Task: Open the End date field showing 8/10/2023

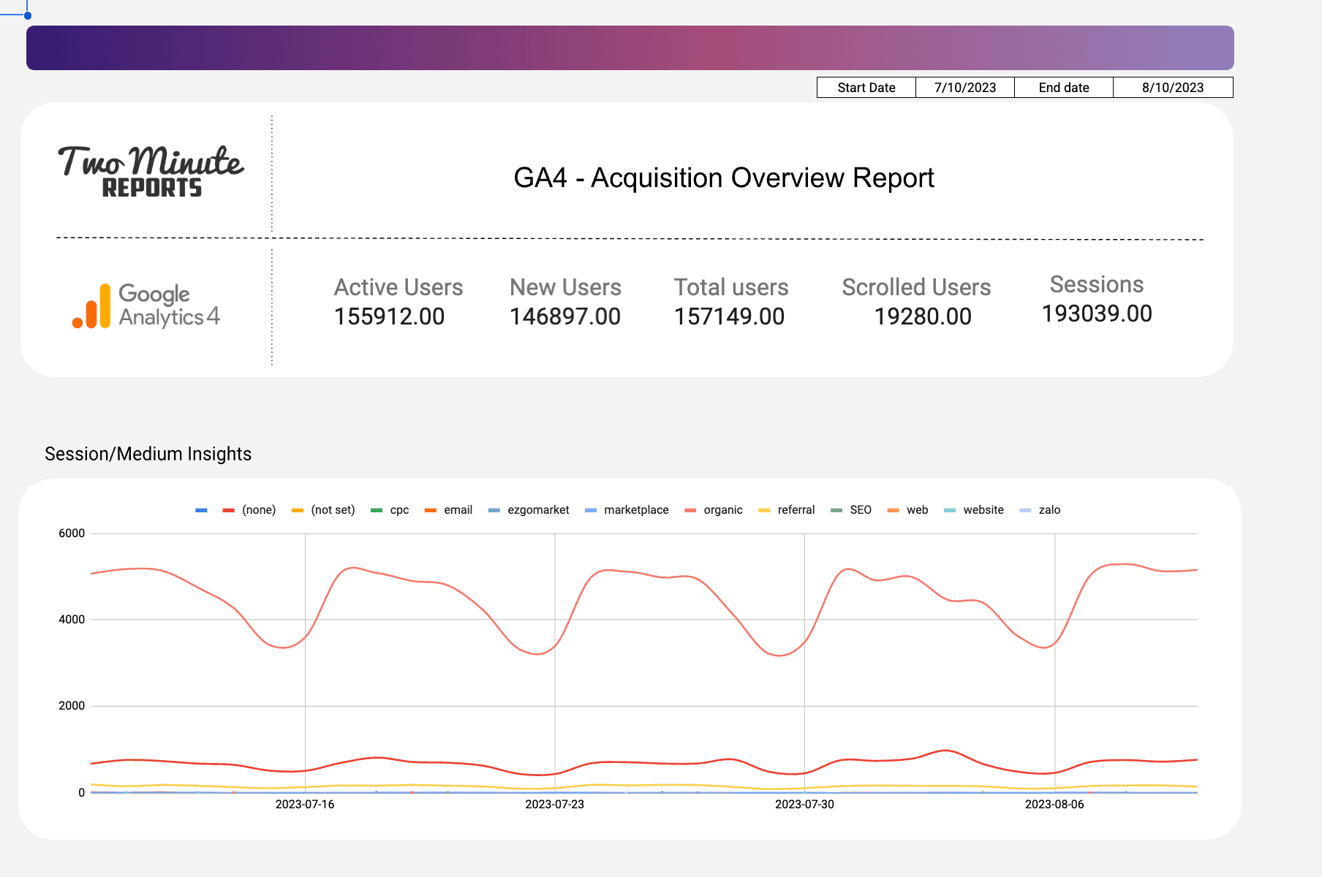Action: [1173, 87]
